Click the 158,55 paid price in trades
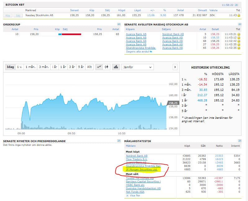The height and width of the screenshot is (201, 248). 215,38
